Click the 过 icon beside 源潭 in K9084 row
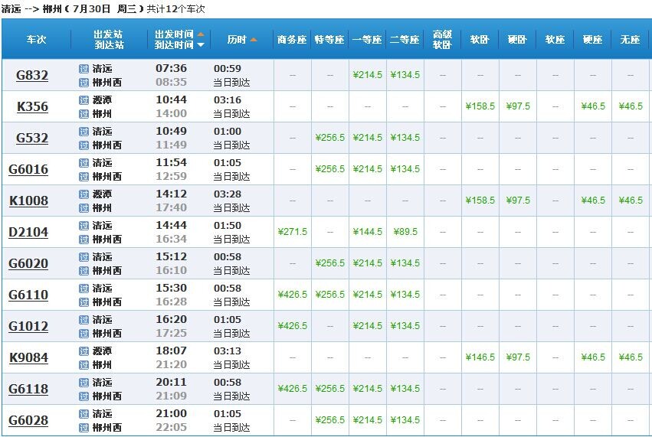The width and height of the screenshot is (652, 437). click(84, 351)
